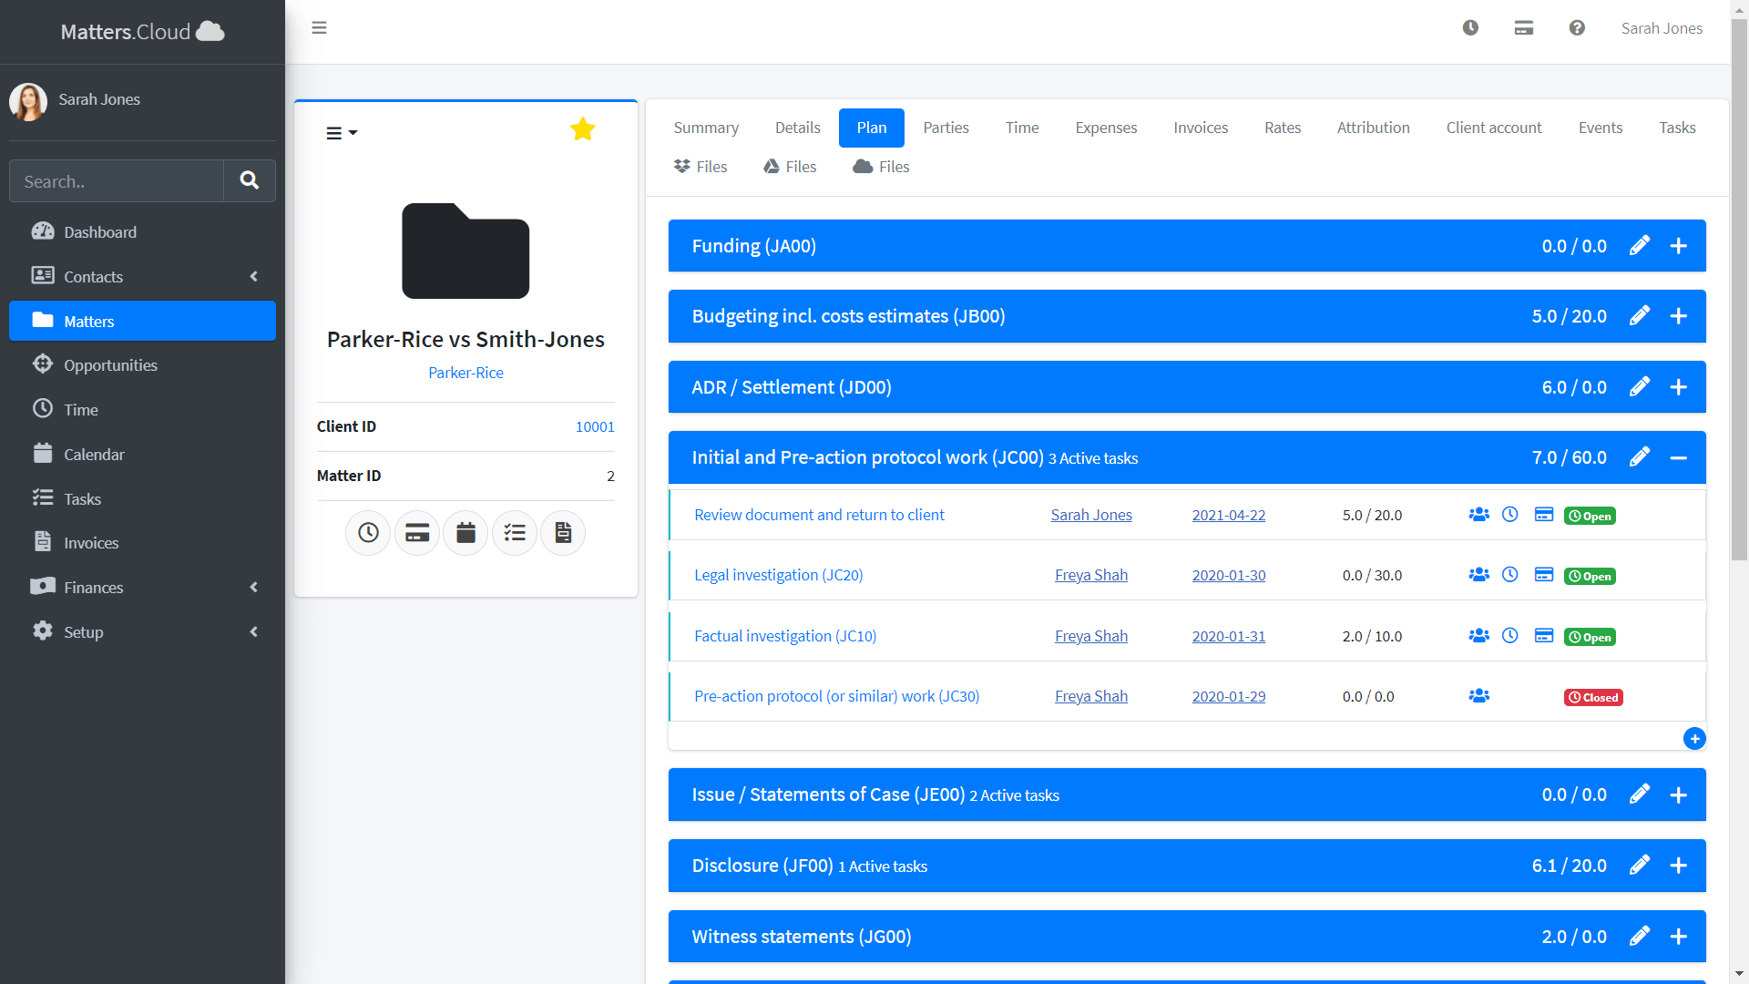1749x984 pixels.
Task: Click the credit card icon below Matter ID
Action: tap(416, 533)
